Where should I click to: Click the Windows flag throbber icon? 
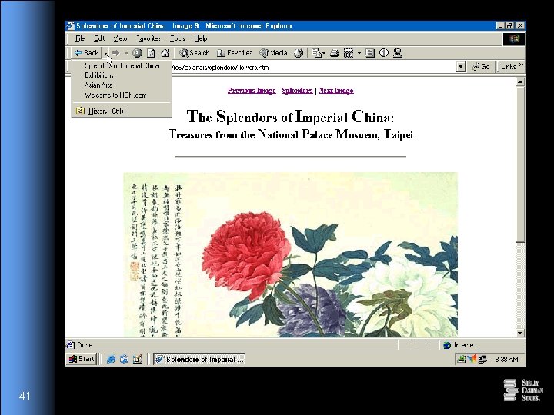pyautogui.click(x=514, y=39)
